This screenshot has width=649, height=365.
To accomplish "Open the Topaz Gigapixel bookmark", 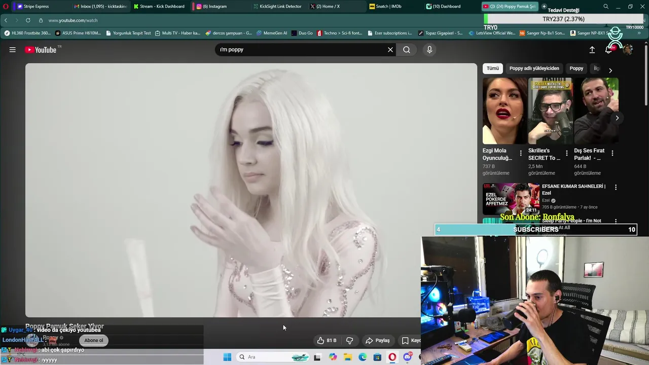I will (440, 33).
